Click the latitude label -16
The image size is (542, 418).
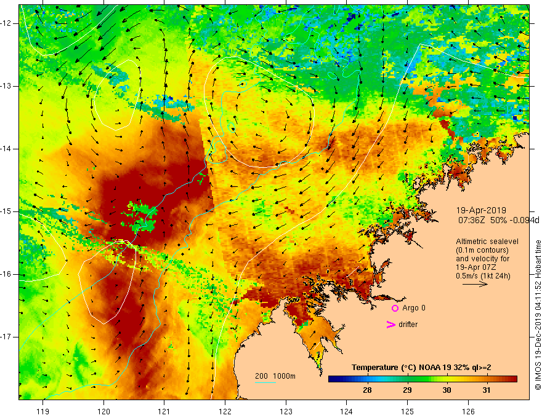pos(6,274)
